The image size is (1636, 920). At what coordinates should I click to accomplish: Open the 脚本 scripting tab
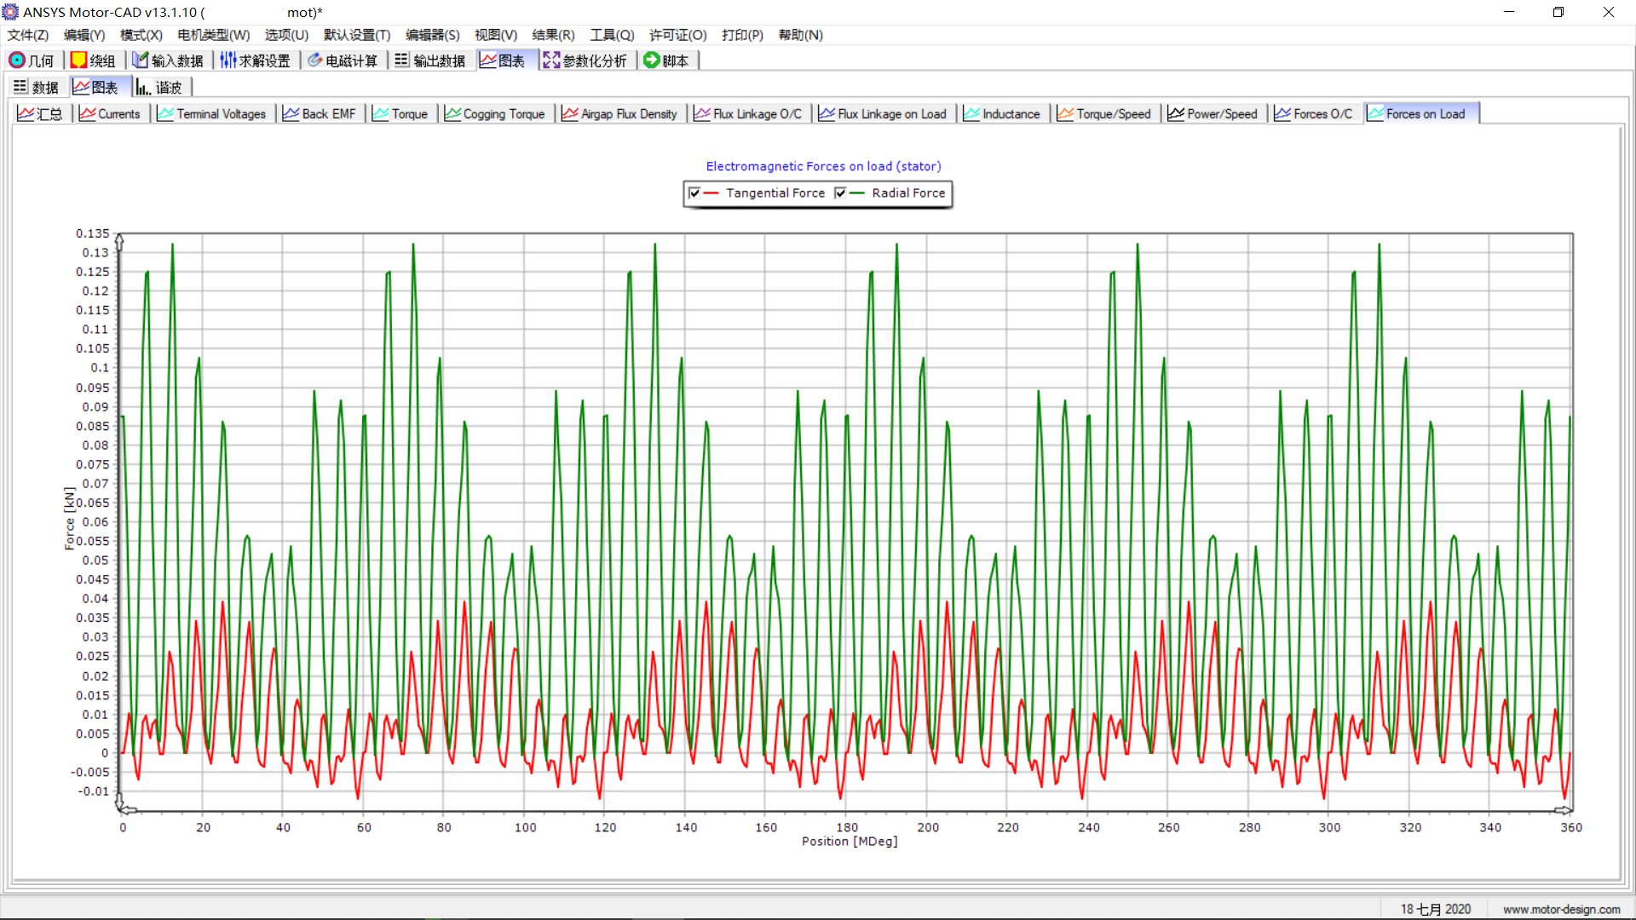667,60
